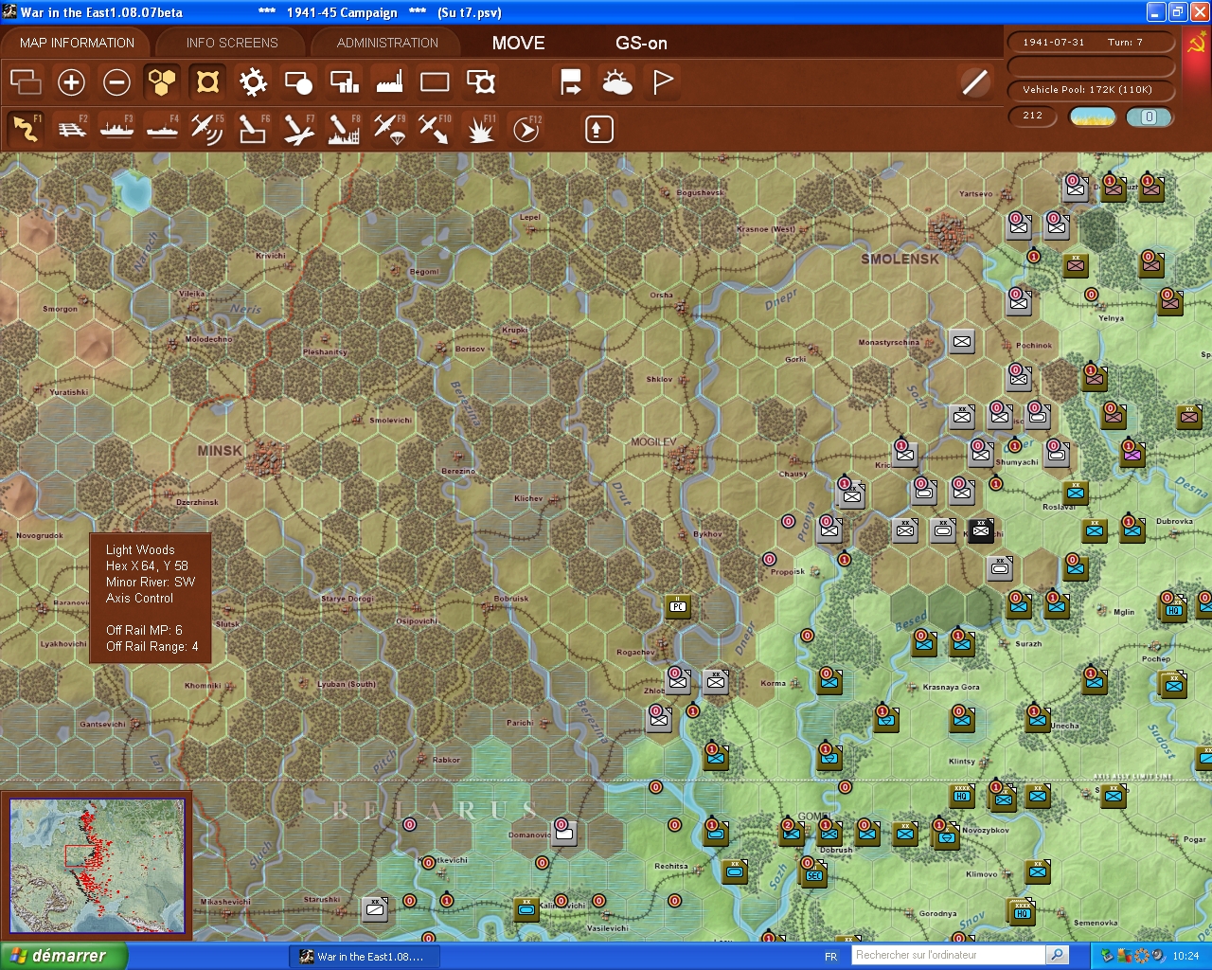Click the MINSK city hex on map
This screenshot has width=1212, height=970.
pyautogui.click(x=267, y=459)
